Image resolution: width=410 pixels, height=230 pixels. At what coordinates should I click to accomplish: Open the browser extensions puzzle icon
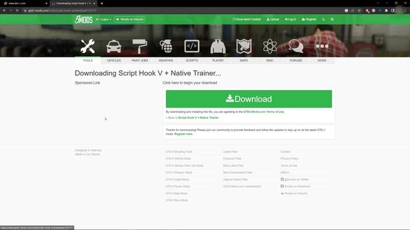coord(386,10)
